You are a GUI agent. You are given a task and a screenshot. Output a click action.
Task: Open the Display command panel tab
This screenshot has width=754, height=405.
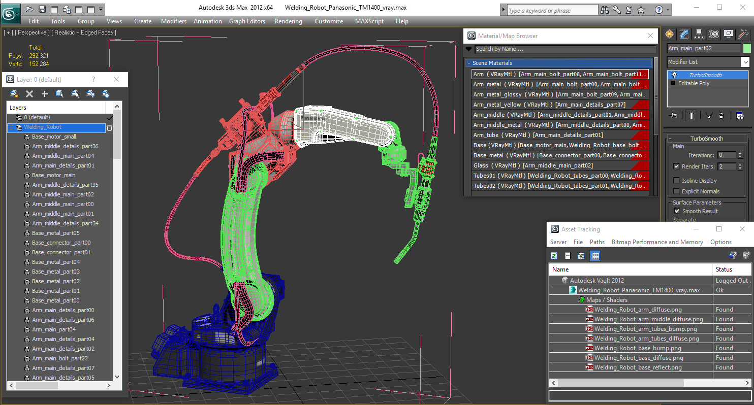(x=729, y=34)
